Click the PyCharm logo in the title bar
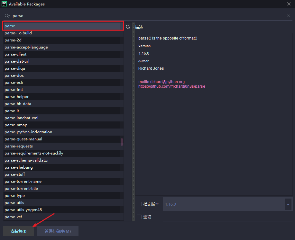This screenshot has height=240, width=295. click(4, 4)
